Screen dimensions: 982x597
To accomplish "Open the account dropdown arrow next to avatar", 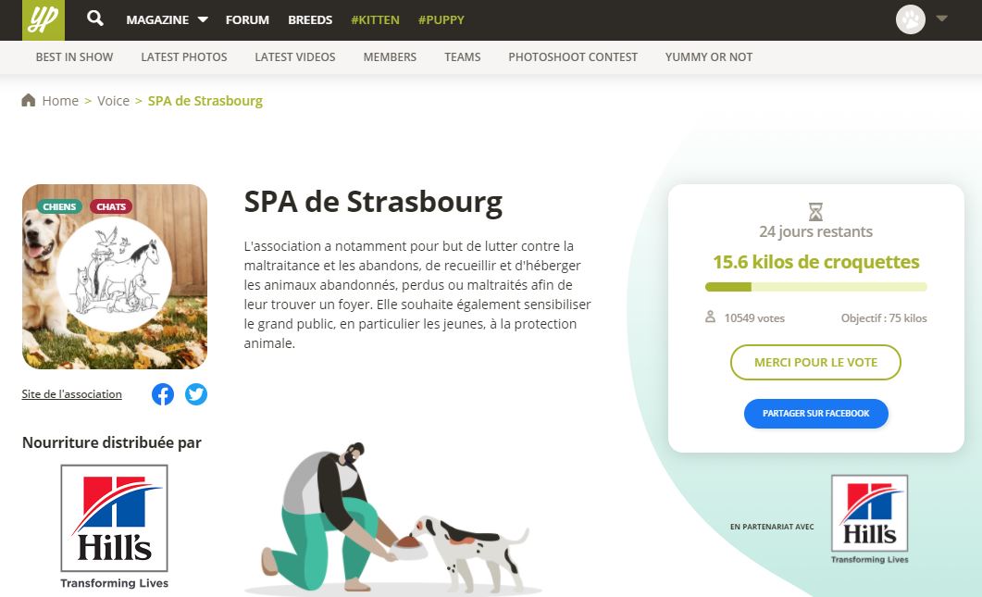I will pos(941,19).
